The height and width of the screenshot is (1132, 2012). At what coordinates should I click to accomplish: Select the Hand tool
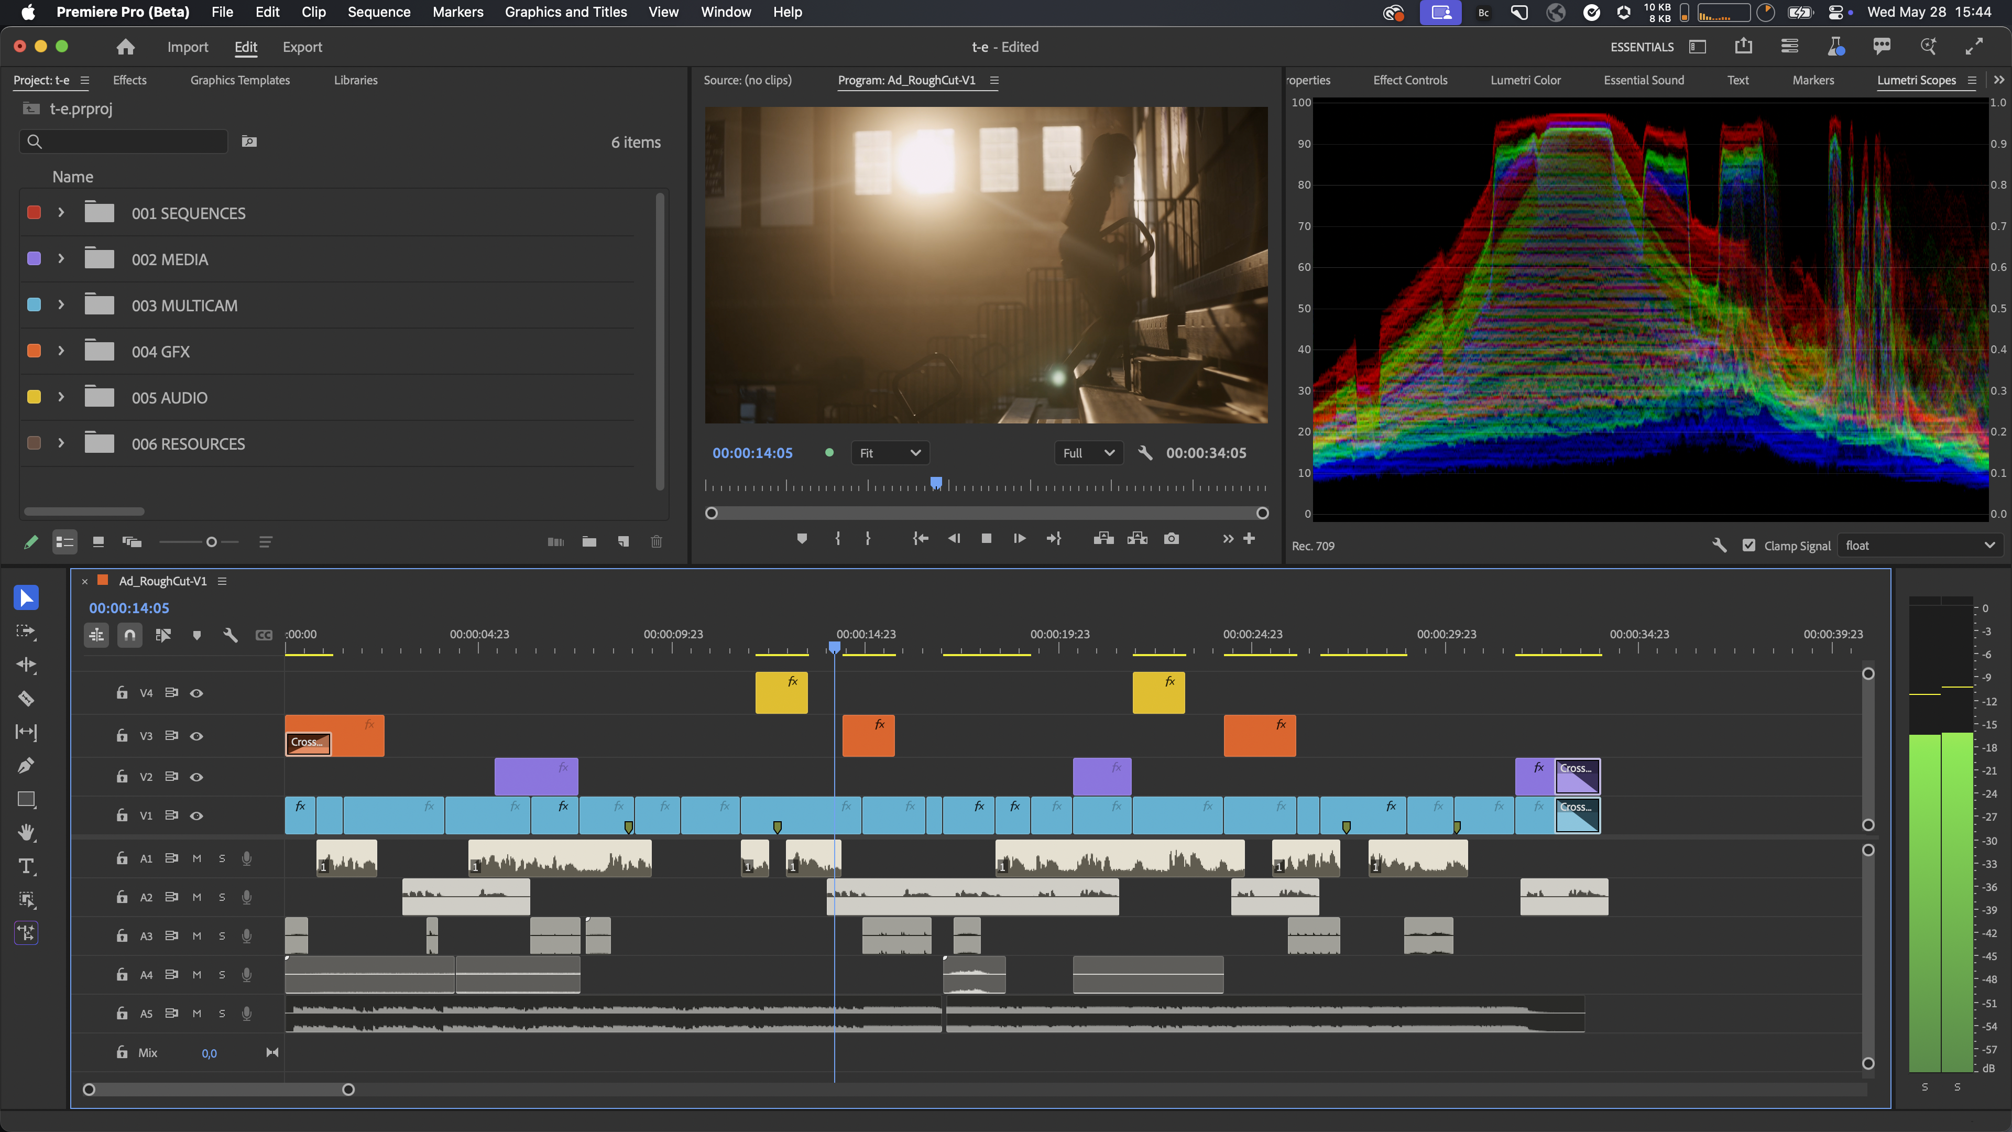(26, 833)
